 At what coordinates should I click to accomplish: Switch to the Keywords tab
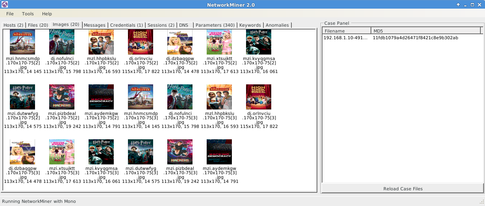click(250, 25)
